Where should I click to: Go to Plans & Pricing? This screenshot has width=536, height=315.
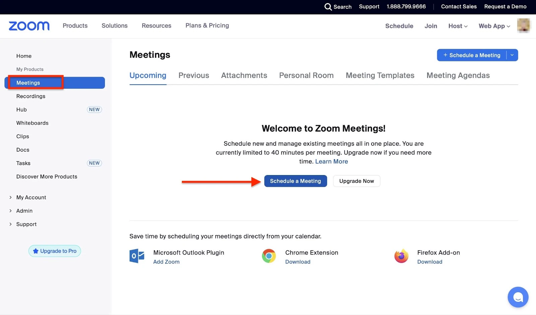[207, 26]
